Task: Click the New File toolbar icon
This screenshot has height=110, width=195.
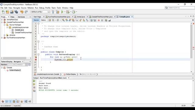Action: pyautogui.click(x=3, y=12)
